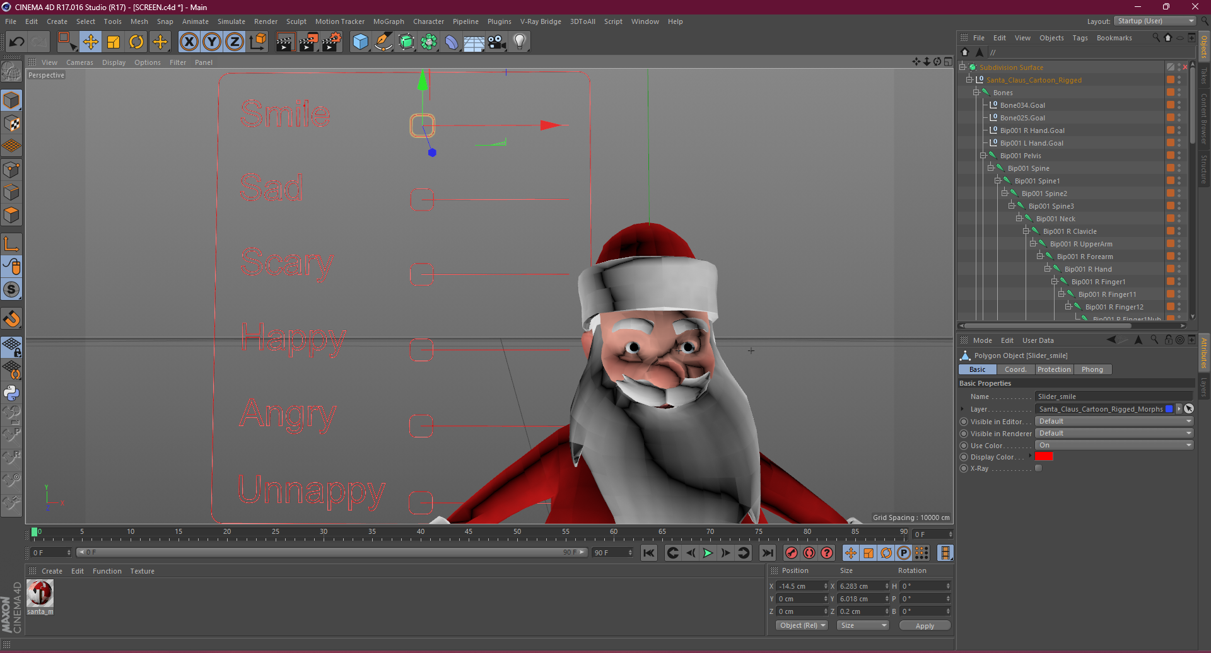This screenshot has height=653, width=1211.
Task: Select Bone034.Goal object in tree
Action: (1022, 105)
